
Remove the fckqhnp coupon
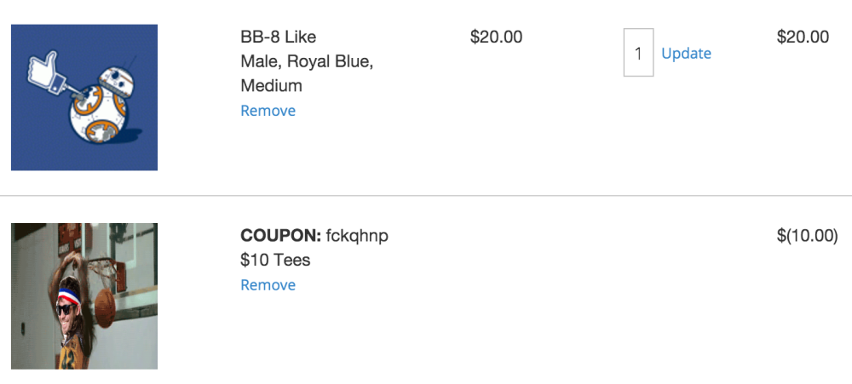point(268,285)
